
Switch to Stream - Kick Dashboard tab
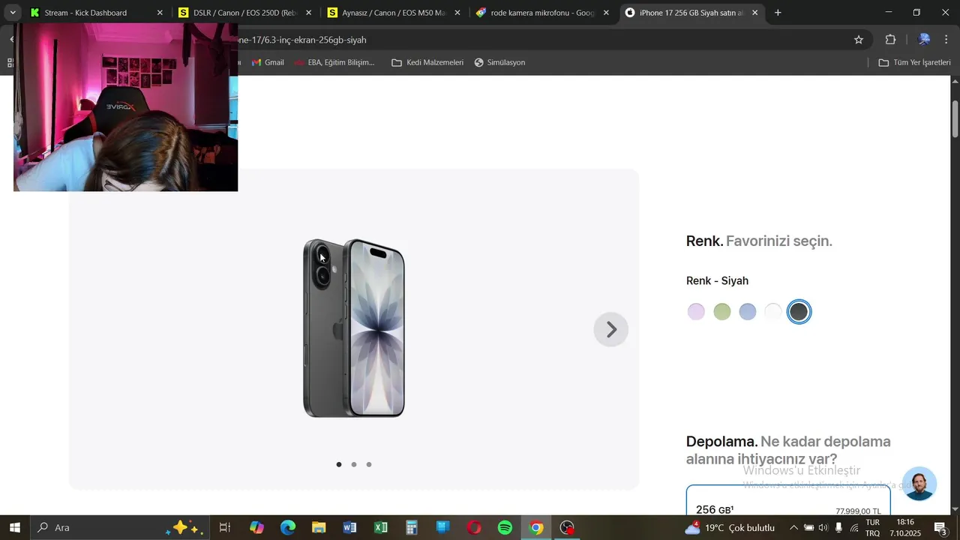pos(94,13)
